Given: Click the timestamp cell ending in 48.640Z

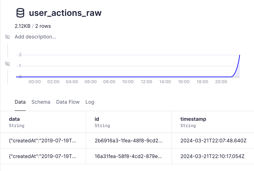Looking at the screenshot, I should click(213, 141).
